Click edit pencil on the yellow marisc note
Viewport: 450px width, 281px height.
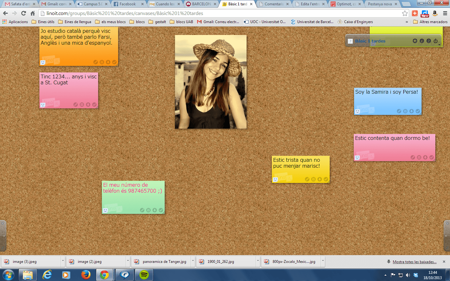tap(307, 179)
